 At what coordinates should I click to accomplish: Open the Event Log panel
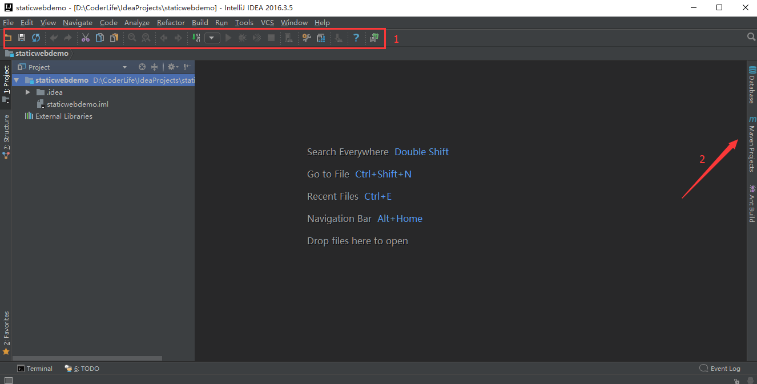(x=720, y=369)
